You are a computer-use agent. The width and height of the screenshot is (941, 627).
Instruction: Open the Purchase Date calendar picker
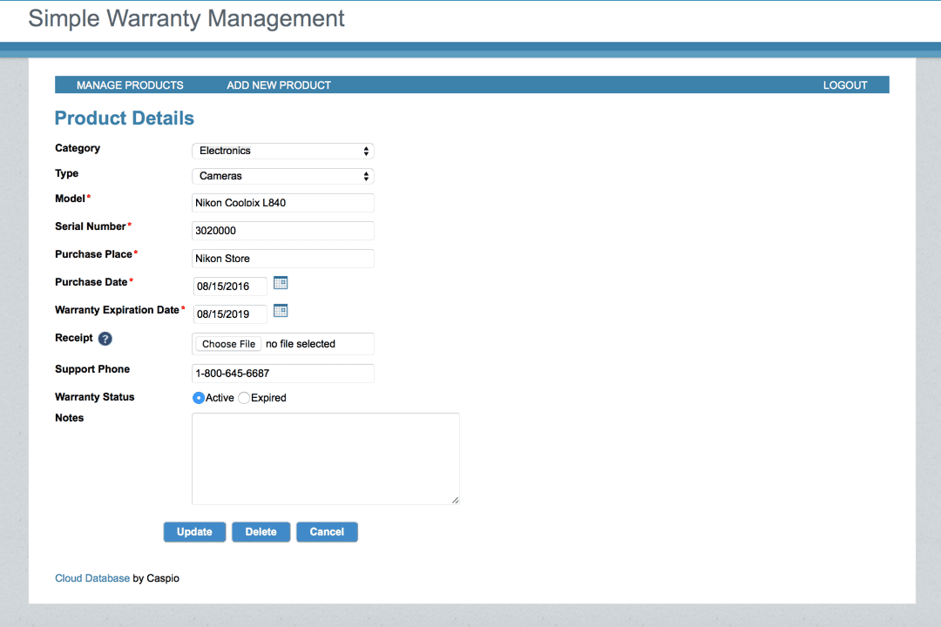click(x=281, y=283)
